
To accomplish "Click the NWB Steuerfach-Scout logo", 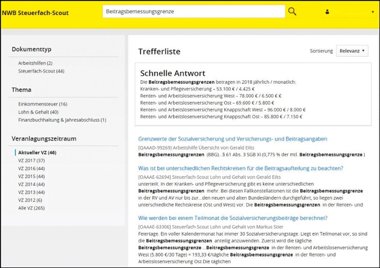I will 34,11.
